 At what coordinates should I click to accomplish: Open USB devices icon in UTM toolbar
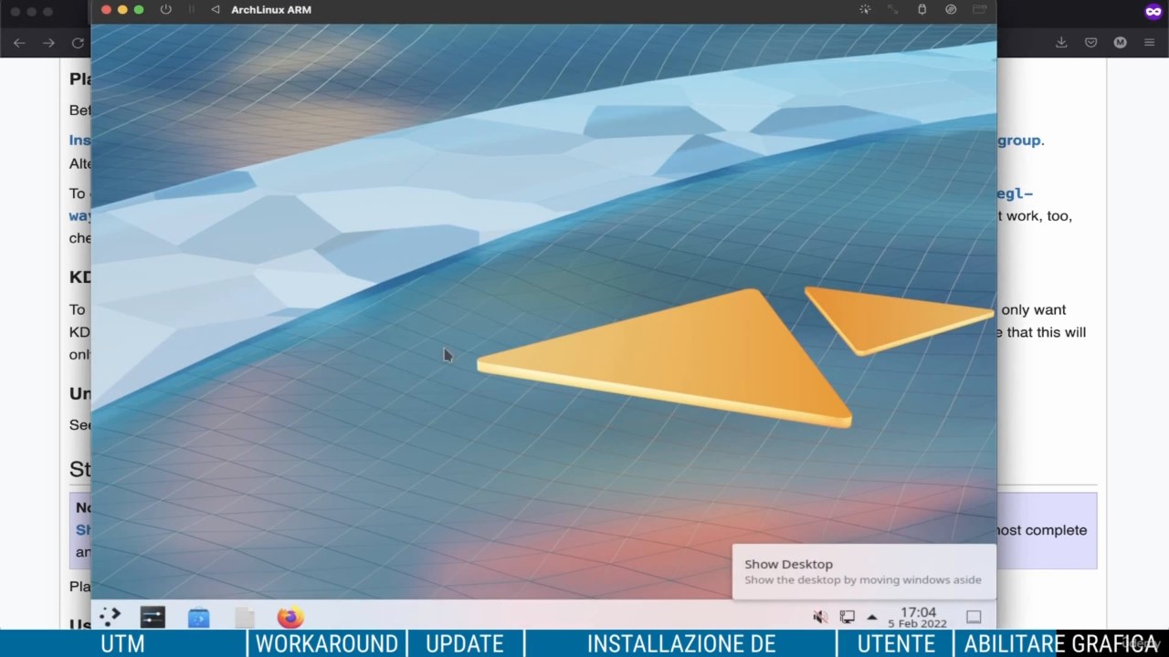coord(922,10)
